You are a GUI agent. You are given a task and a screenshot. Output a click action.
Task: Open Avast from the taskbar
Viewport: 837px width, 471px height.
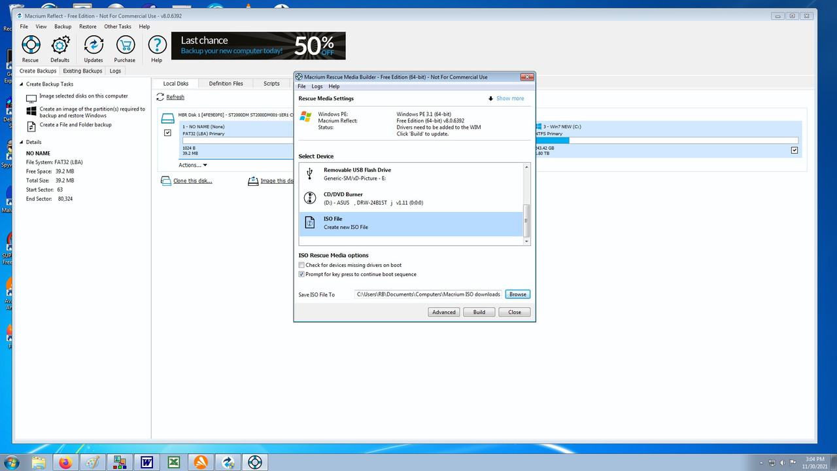click(201, 462)
